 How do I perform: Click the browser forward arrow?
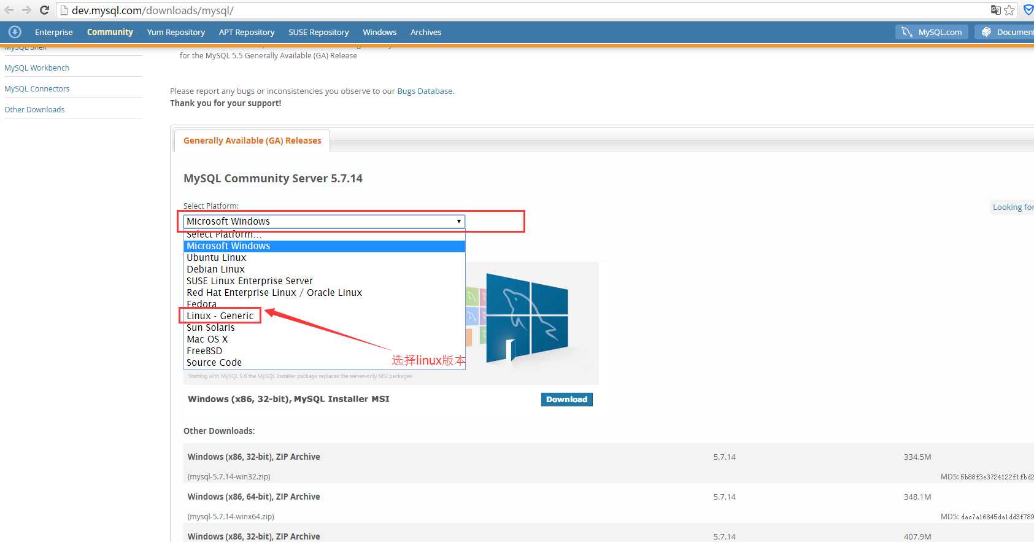coord(26,10)
